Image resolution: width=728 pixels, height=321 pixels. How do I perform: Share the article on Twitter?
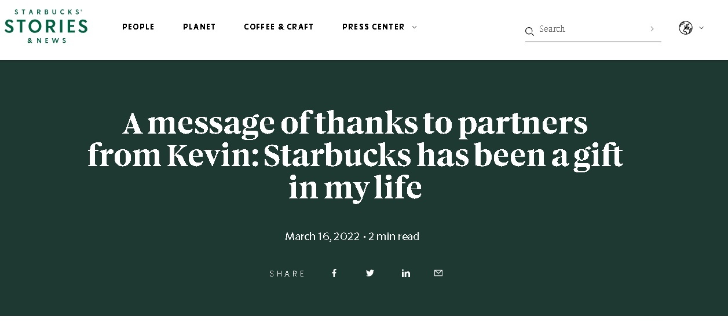click(x=370, y=273)
